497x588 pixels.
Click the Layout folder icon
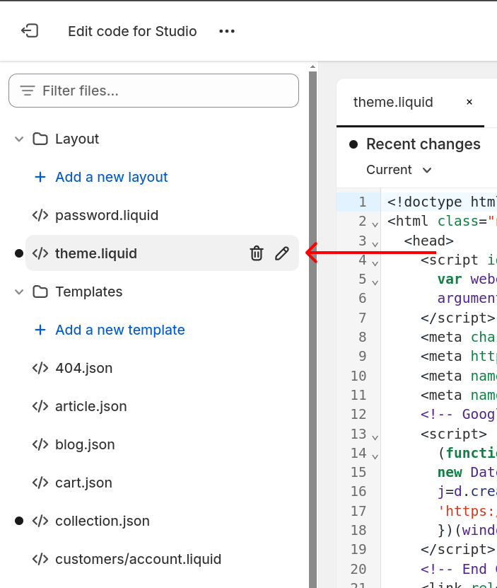click(x=40, y=139)
